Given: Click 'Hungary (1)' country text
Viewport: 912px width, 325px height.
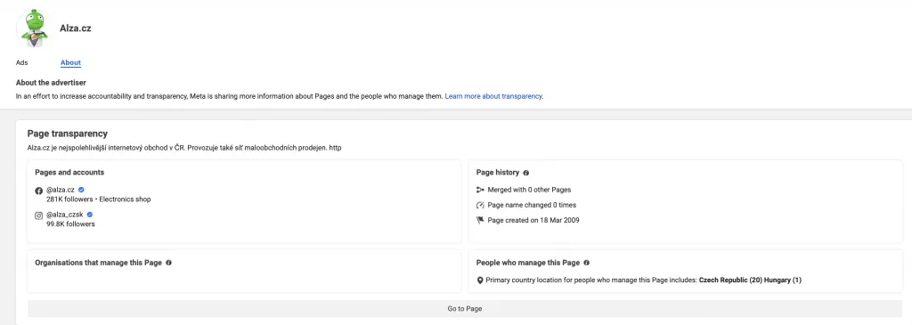Looking at the screenshot, I should pos(784,280).
